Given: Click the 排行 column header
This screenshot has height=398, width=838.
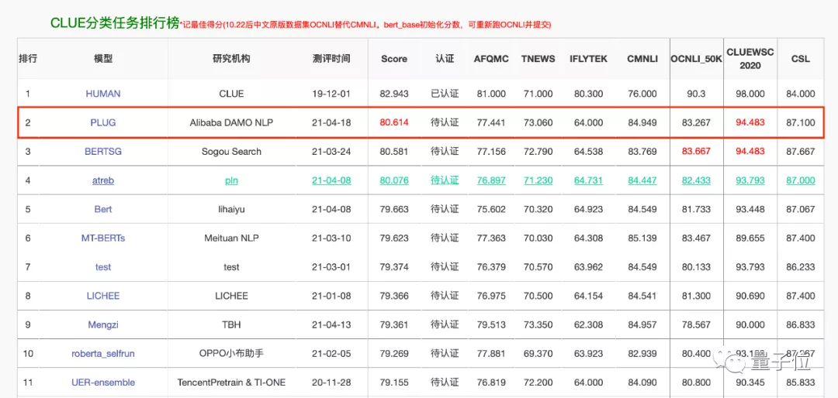Looking at the screenshot, I should coord(29,59).
